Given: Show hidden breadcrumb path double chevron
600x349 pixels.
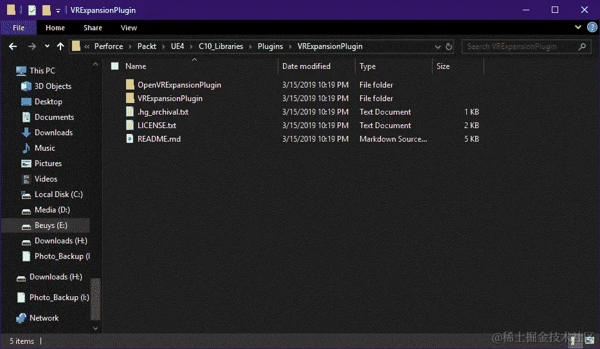Looking at the screenshot, I should 87,47.
